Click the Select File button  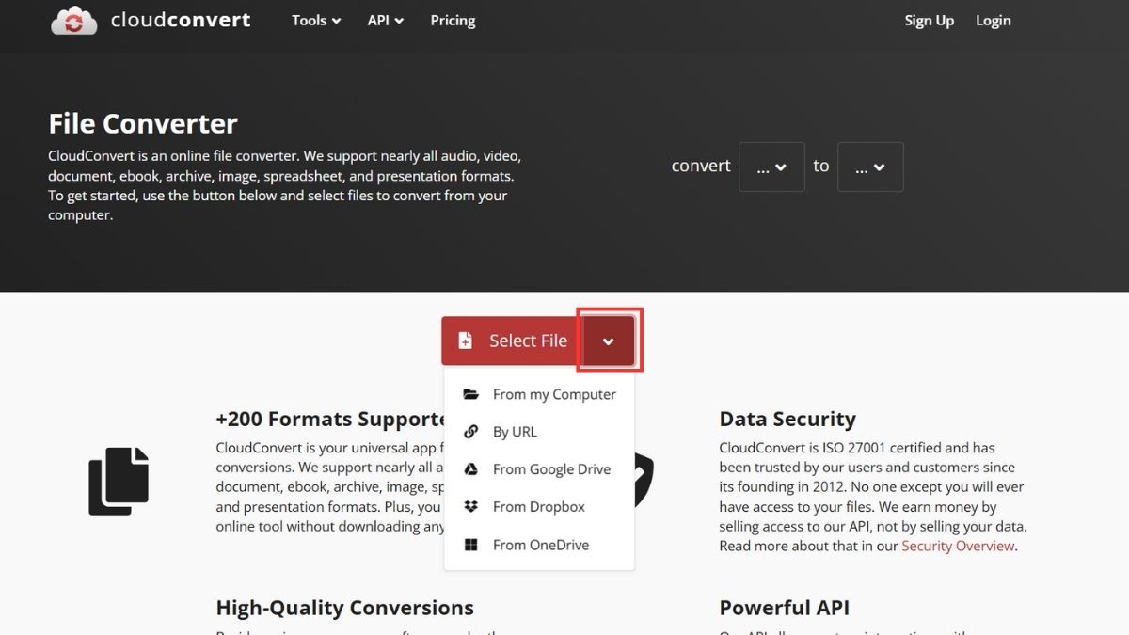point(513,341)
